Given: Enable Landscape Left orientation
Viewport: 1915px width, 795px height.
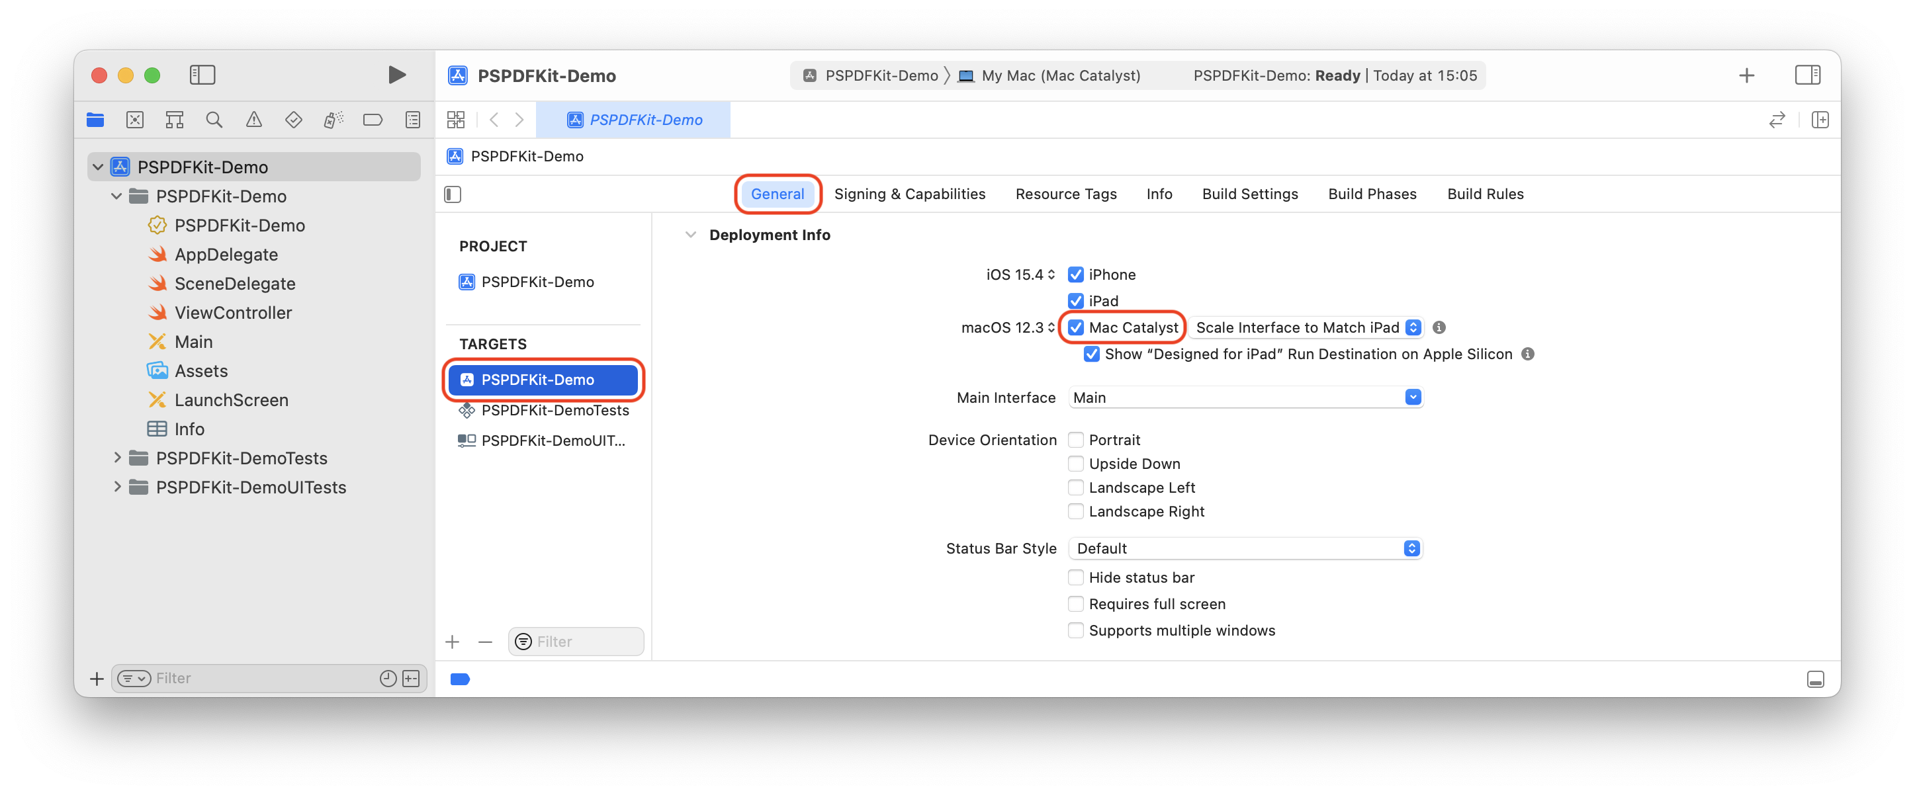Looking at the screenshot, I should coord(1075,487).
